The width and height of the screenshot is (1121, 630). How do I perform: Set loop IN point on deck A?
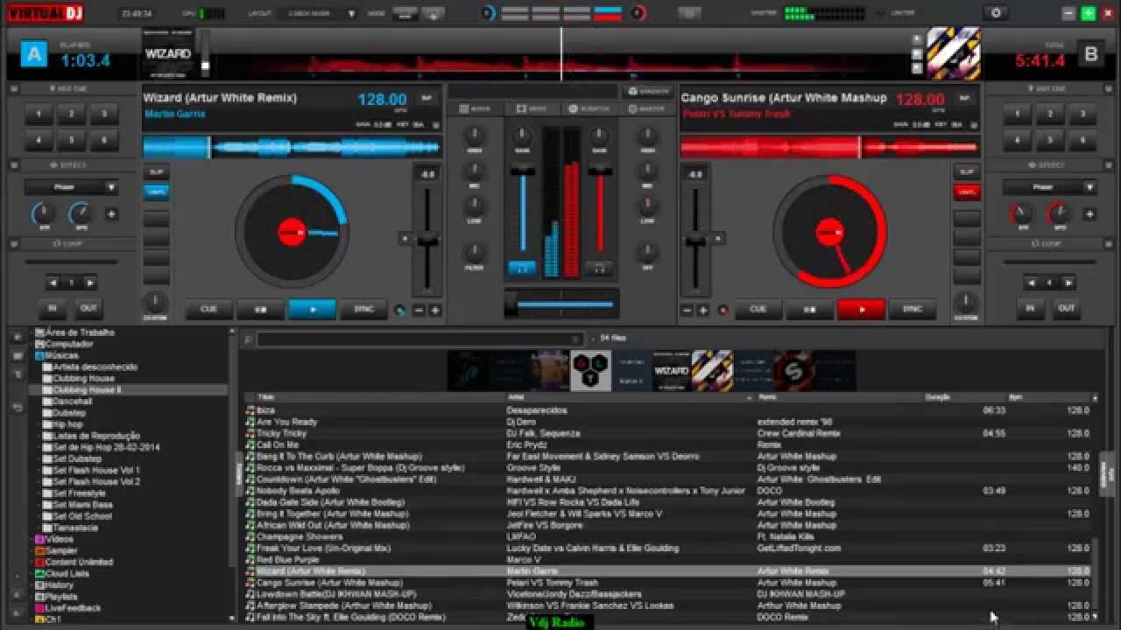click(x=52, y=308)
